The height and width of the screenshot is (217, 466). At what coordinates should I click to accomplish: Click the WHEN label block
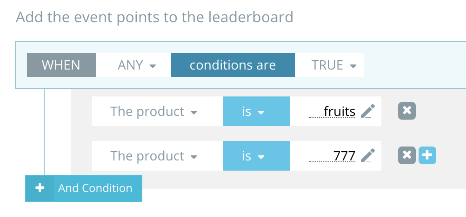(x=61, y=65)
